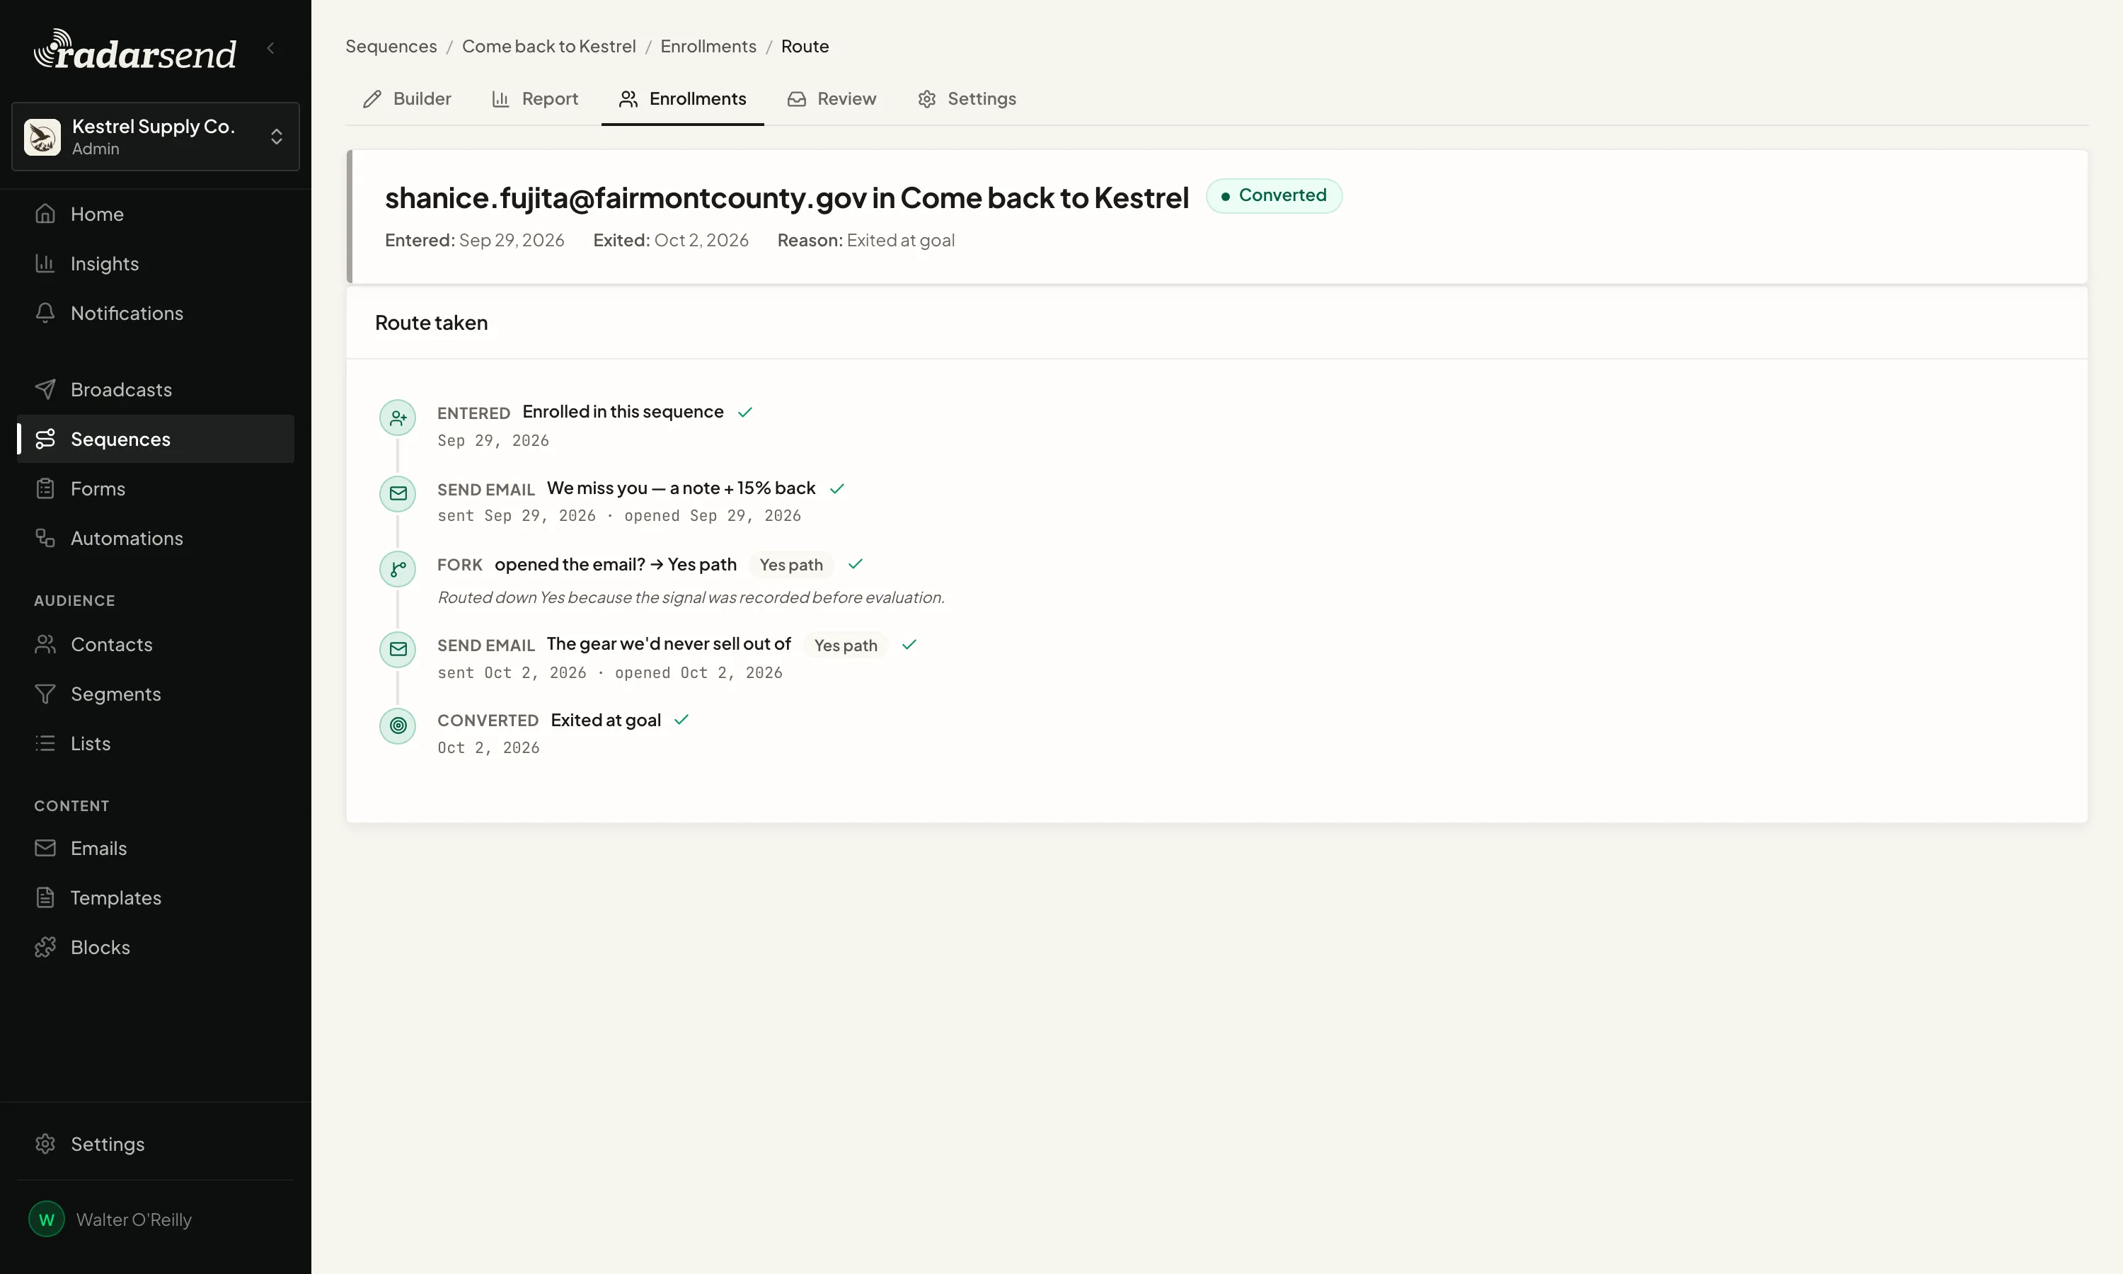
Task: Open Automations in the sidebar
Action: (155, 539)
